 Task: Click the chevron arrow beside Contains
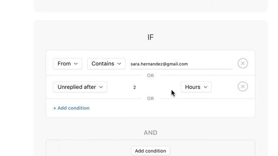[119, 64]
